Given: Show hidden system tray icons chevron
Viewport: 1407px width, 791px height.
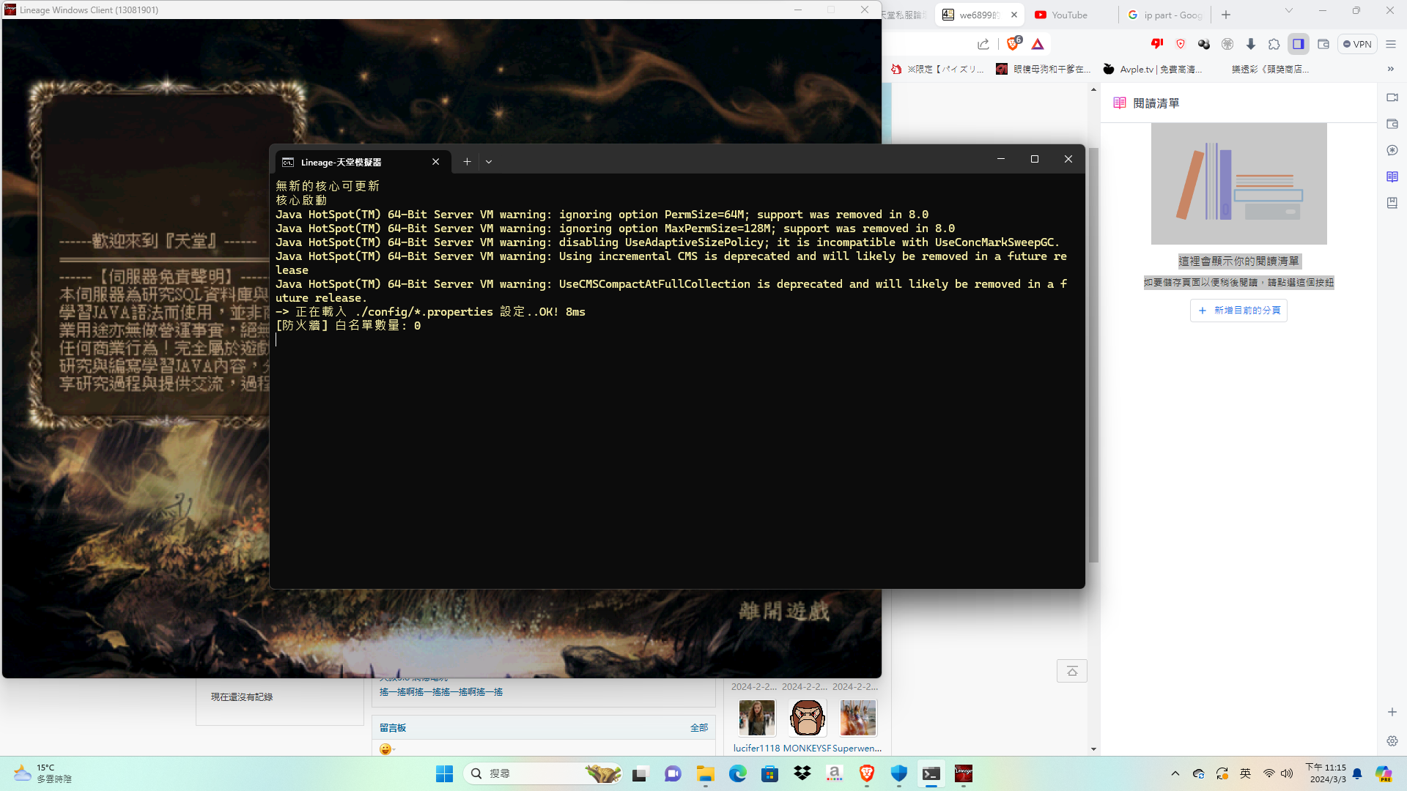Looking at the screenshot, I should 1175,773.
